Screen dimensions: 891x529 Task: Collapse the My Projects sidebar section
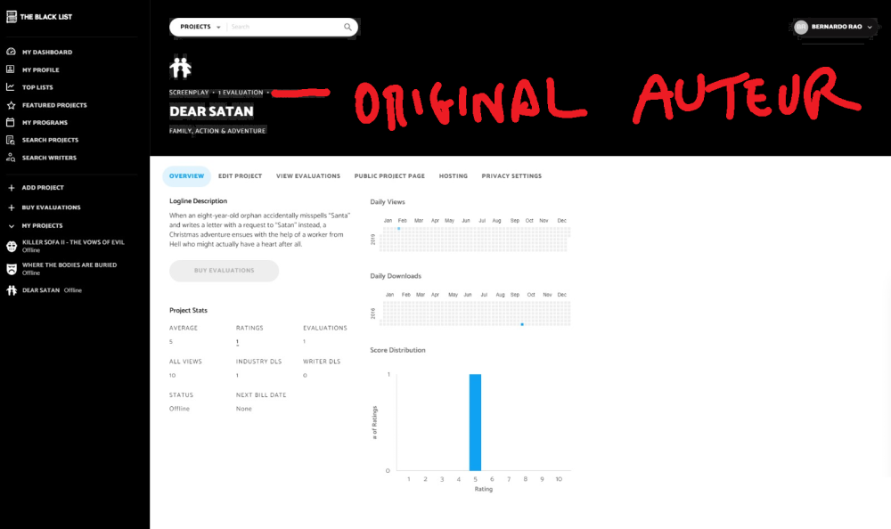tap(11, 226)
